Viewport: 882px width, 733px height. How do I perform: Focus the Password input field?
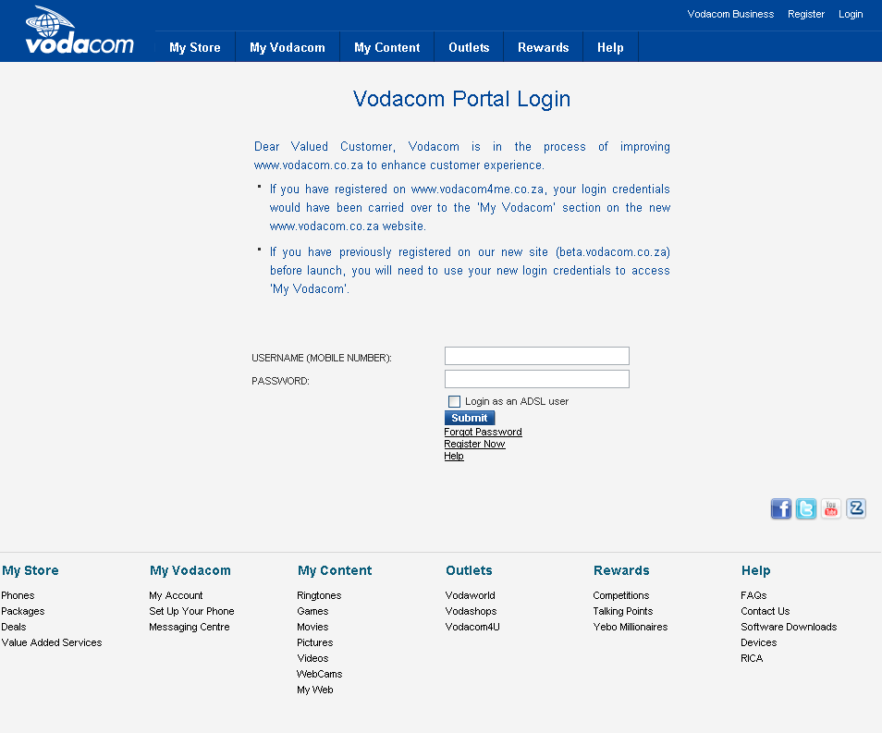click(537, 379)
